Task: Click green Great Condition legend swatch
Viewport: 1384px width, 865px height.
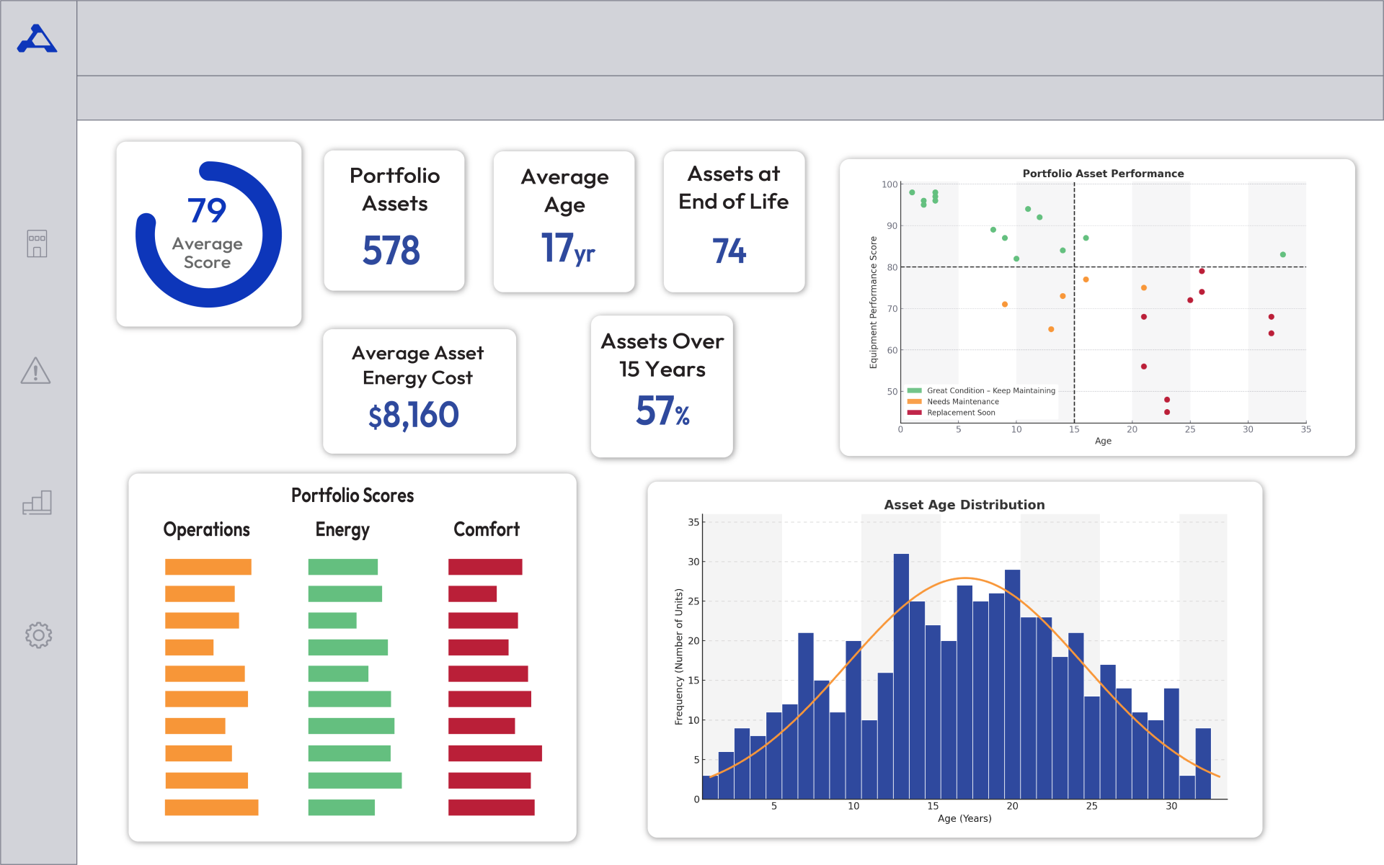Action: 914,390
